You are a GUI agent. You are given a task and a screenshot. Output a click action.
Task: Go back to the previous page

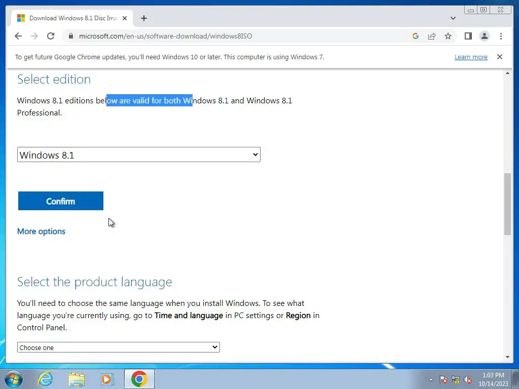pyautogui.click(x=18, y=36)
